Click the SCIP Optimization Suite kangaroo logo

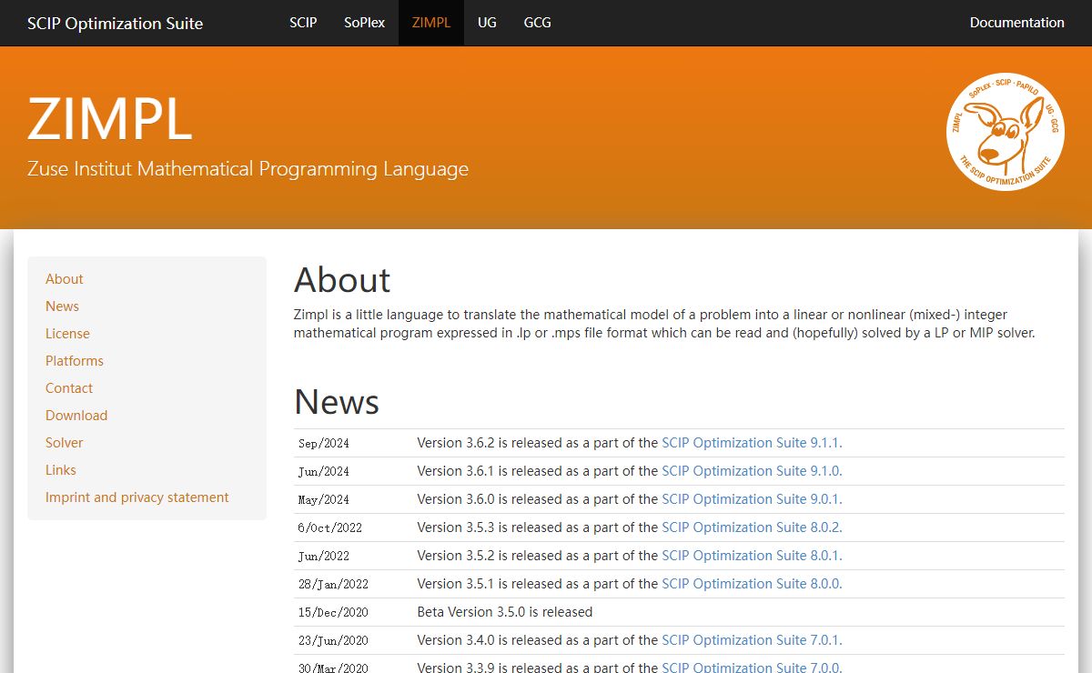(1006, 132)
